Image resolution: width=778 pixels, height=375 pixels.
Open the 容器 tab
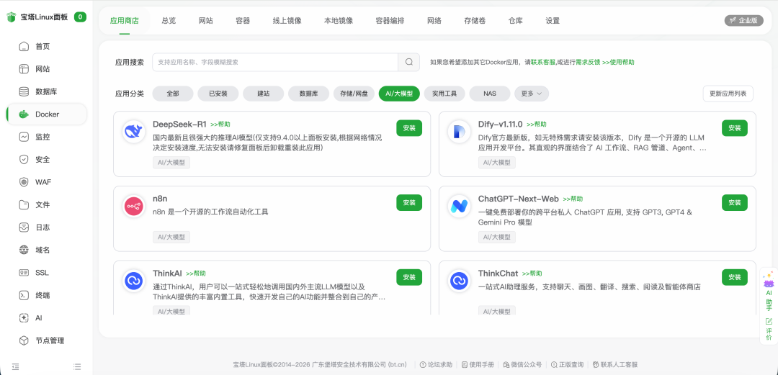pyautogui.click(x=243, y=21)
